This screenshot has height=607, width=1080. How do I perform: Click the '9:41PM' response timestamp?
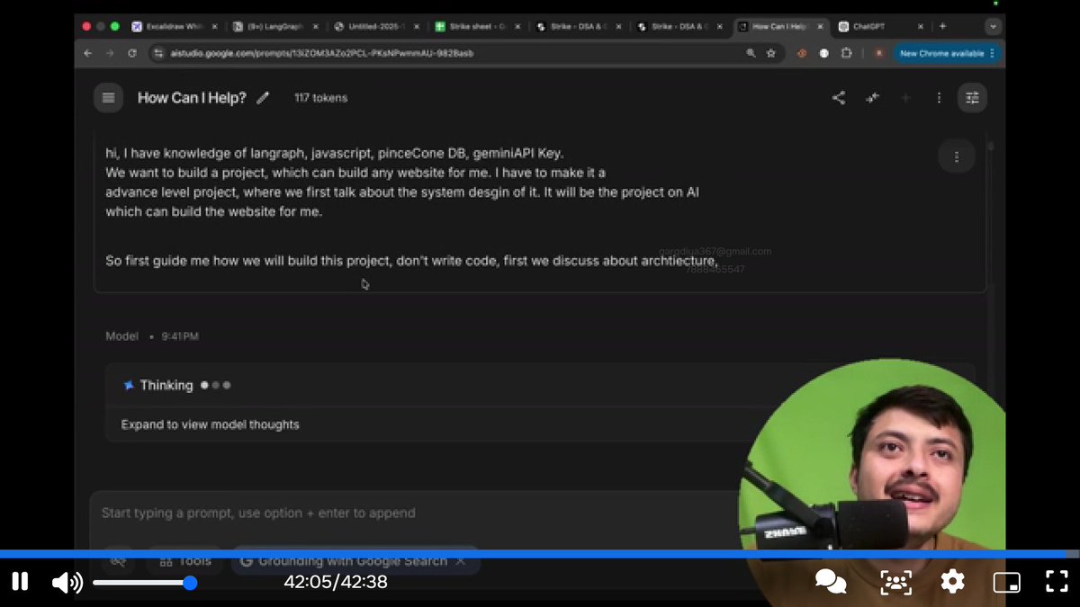pos(180,336)
